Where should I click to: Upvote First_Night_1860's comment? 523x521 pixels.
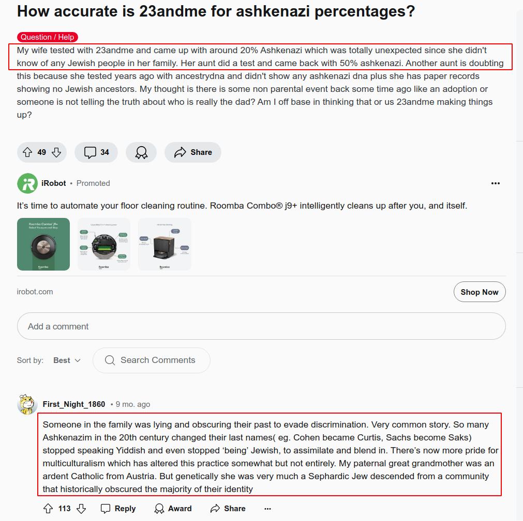48,509
